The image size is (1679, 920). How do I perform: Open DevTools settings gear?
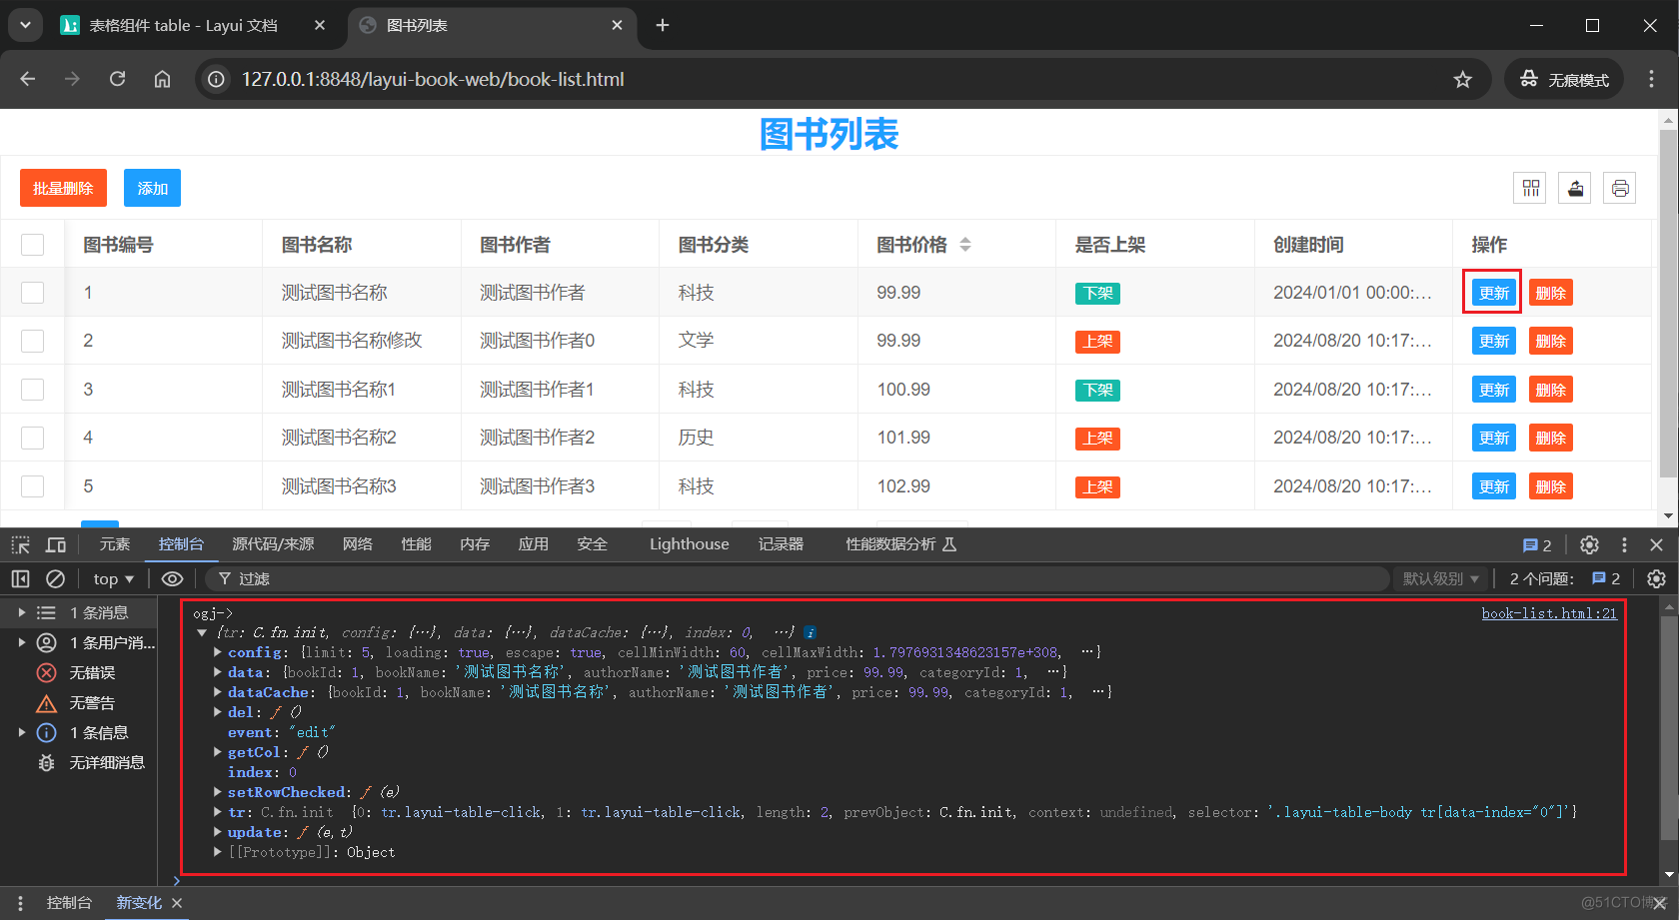tap(1589, 544)
